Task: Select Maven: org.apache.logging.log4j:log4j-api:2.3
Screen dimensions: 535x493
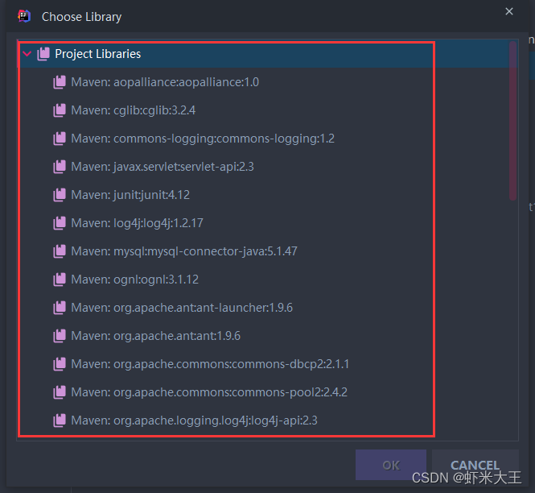Action: (x=194, y=420)
